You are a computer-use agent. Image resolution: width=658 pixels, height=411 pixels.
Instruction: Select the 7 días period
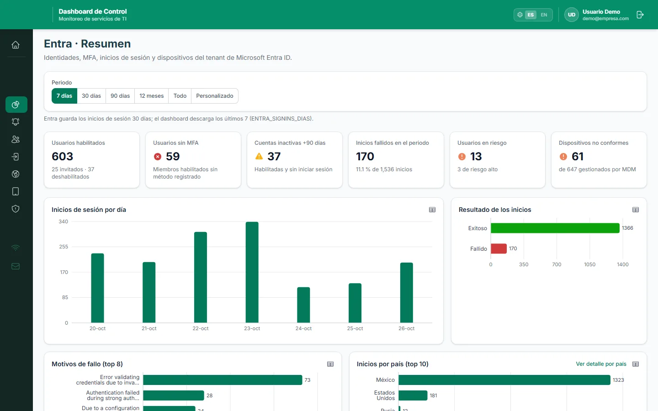(64, 96)
